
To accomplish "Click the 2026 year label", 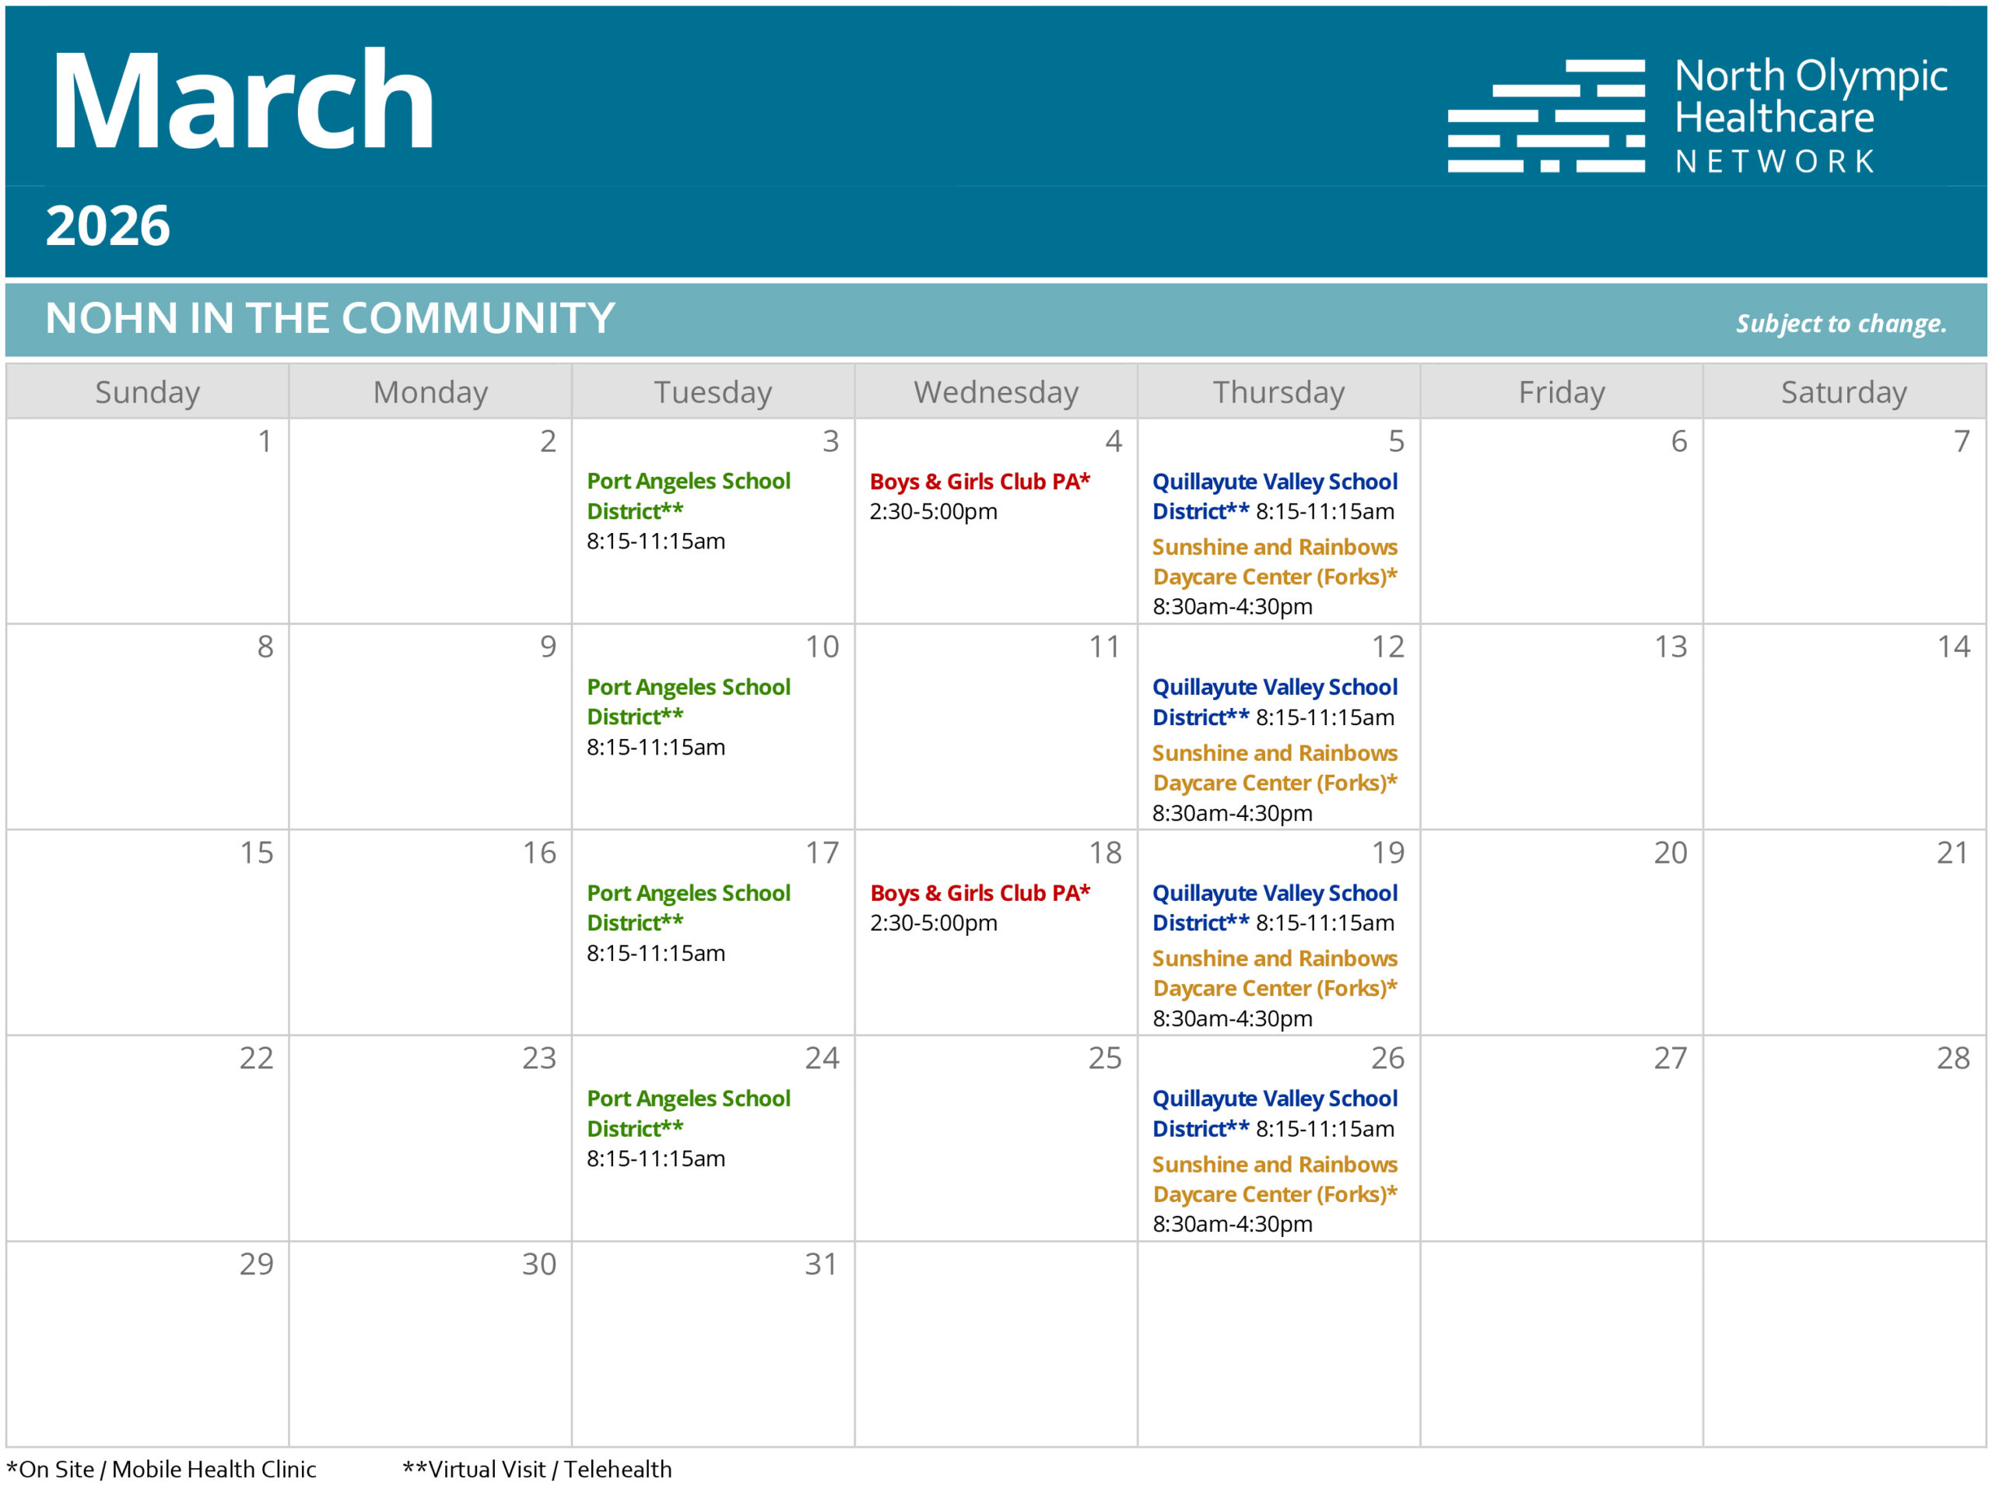I will point(107,225).
